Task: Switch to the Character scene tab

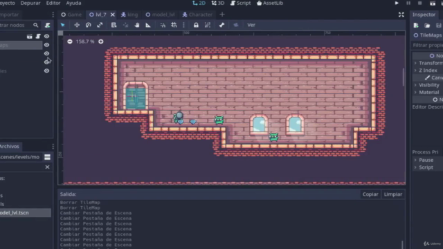Action: tap(197, 15)
